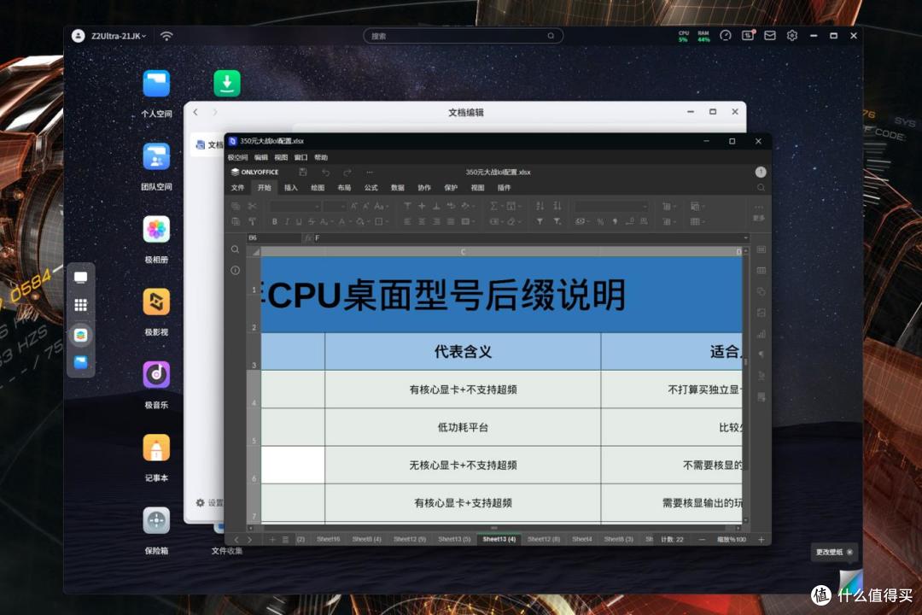The image size is (922, 615).
Task: Increase decimal places
Action: coord(644,221)
